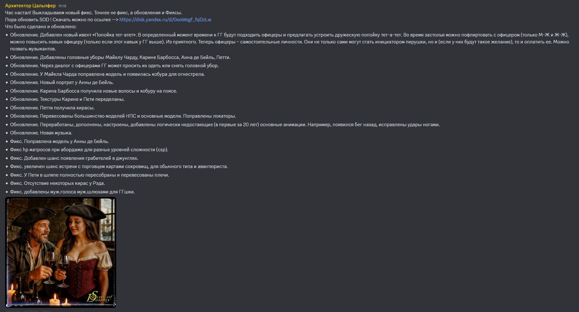Click the line about Петти получила кирасы
The width and height of the screenshot is (579, 312).
[x=52, y=108]
